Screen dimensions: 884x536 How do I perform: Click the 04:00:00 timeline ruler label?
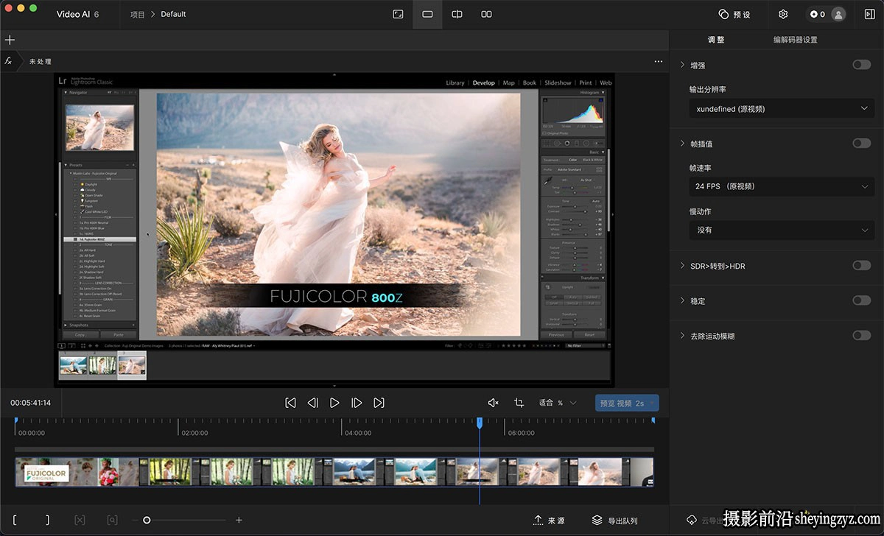(x=358, y=433)
